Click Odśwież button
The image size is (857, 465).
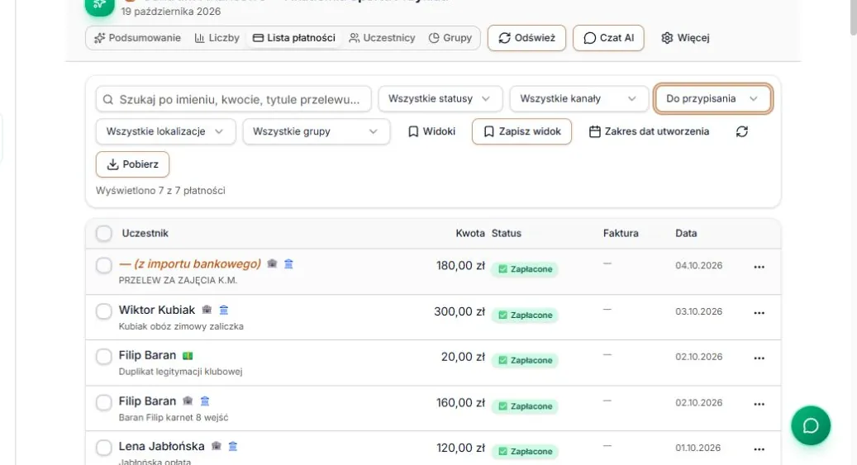pyautogui.click(x=527, y=38)
